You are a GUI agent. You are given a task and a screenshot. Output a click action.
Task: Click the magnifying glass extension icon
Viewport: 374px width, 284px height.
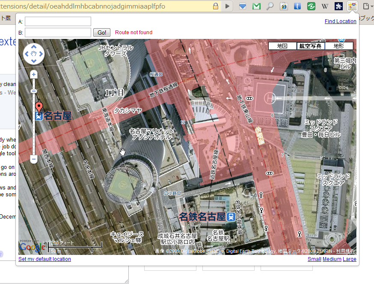270,6
